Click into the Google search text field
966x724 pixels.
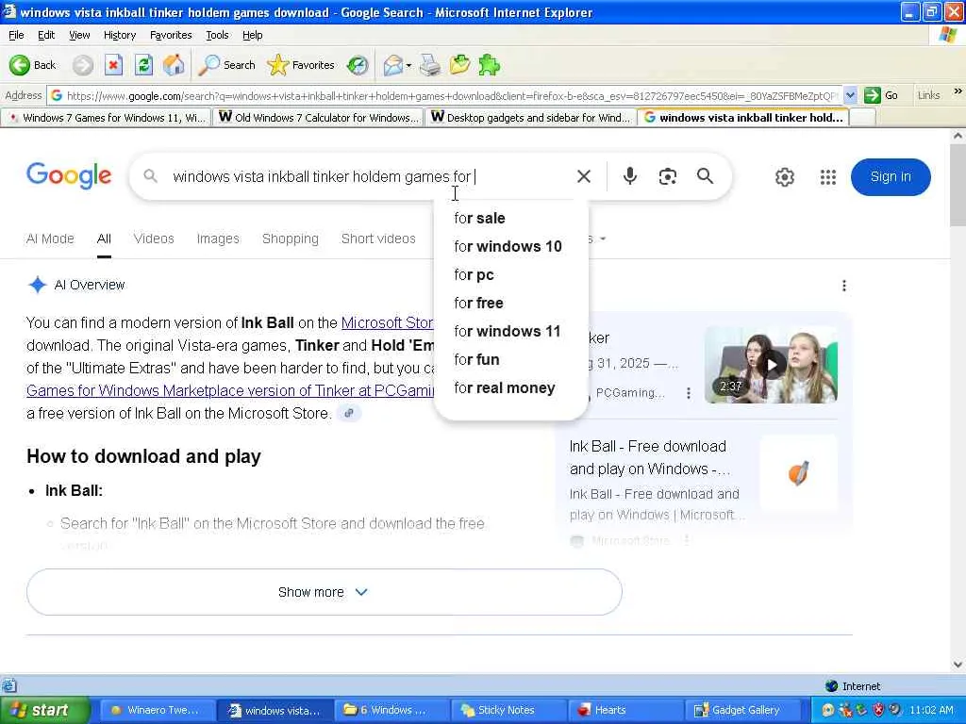tap(370, 176)
